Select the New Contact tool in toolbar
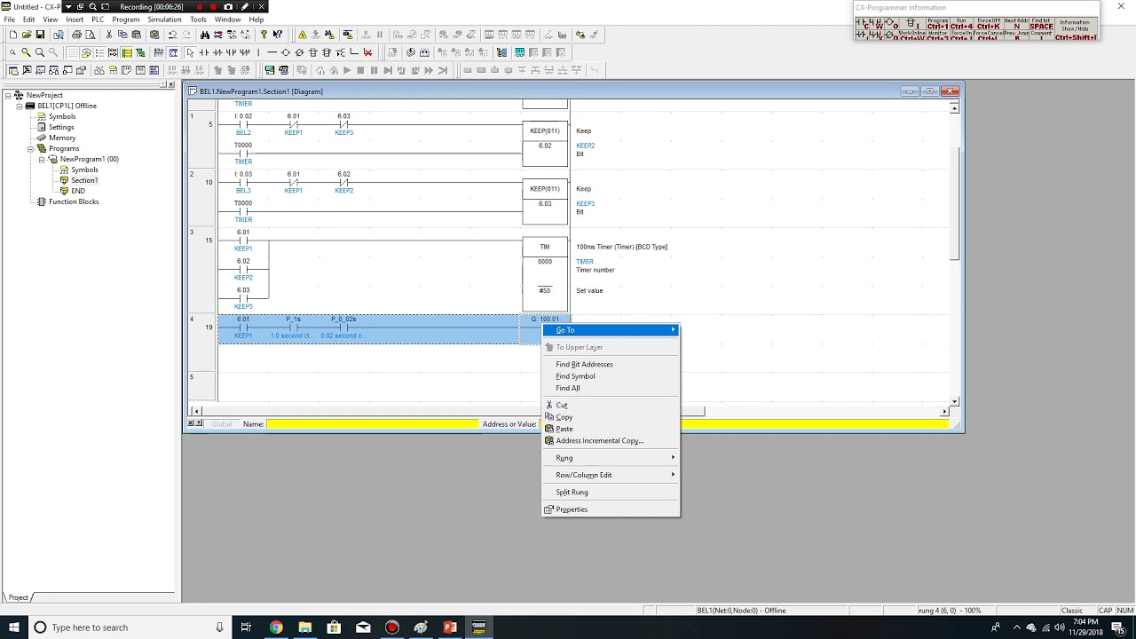1136x639 pixels. 204,52
